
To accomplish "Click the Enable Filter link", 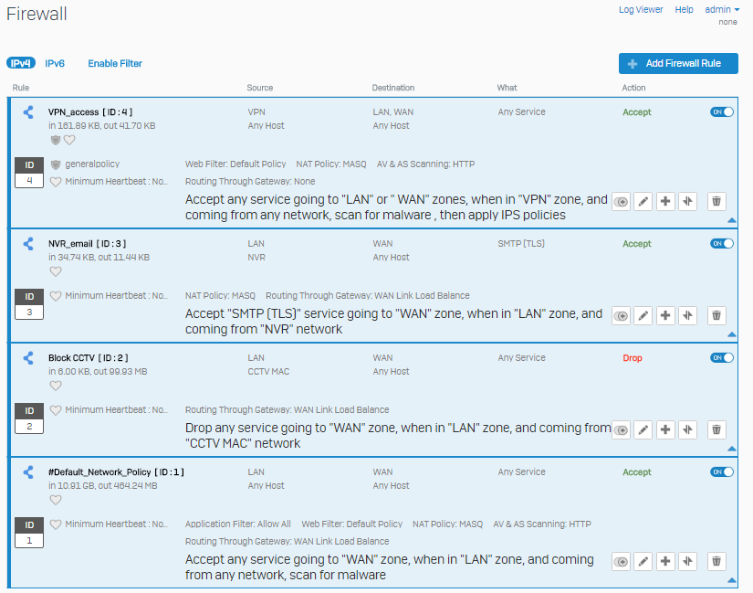I will coord(115,63).
